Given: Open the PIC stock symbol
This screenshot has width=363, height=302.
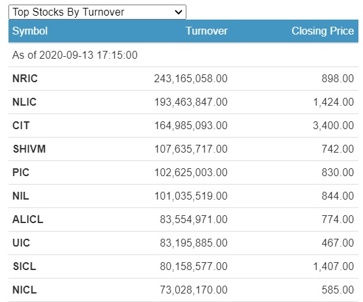Looking at the screenshot, I should pyautogui.click(x=21, y=172).
